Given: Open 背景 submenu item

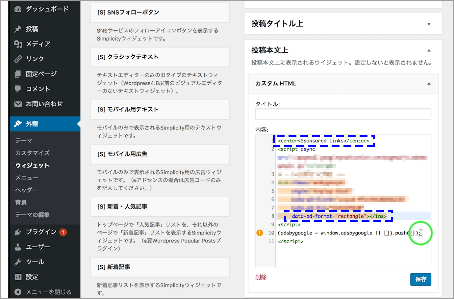Looking at the screenshot, I should 21,203.
